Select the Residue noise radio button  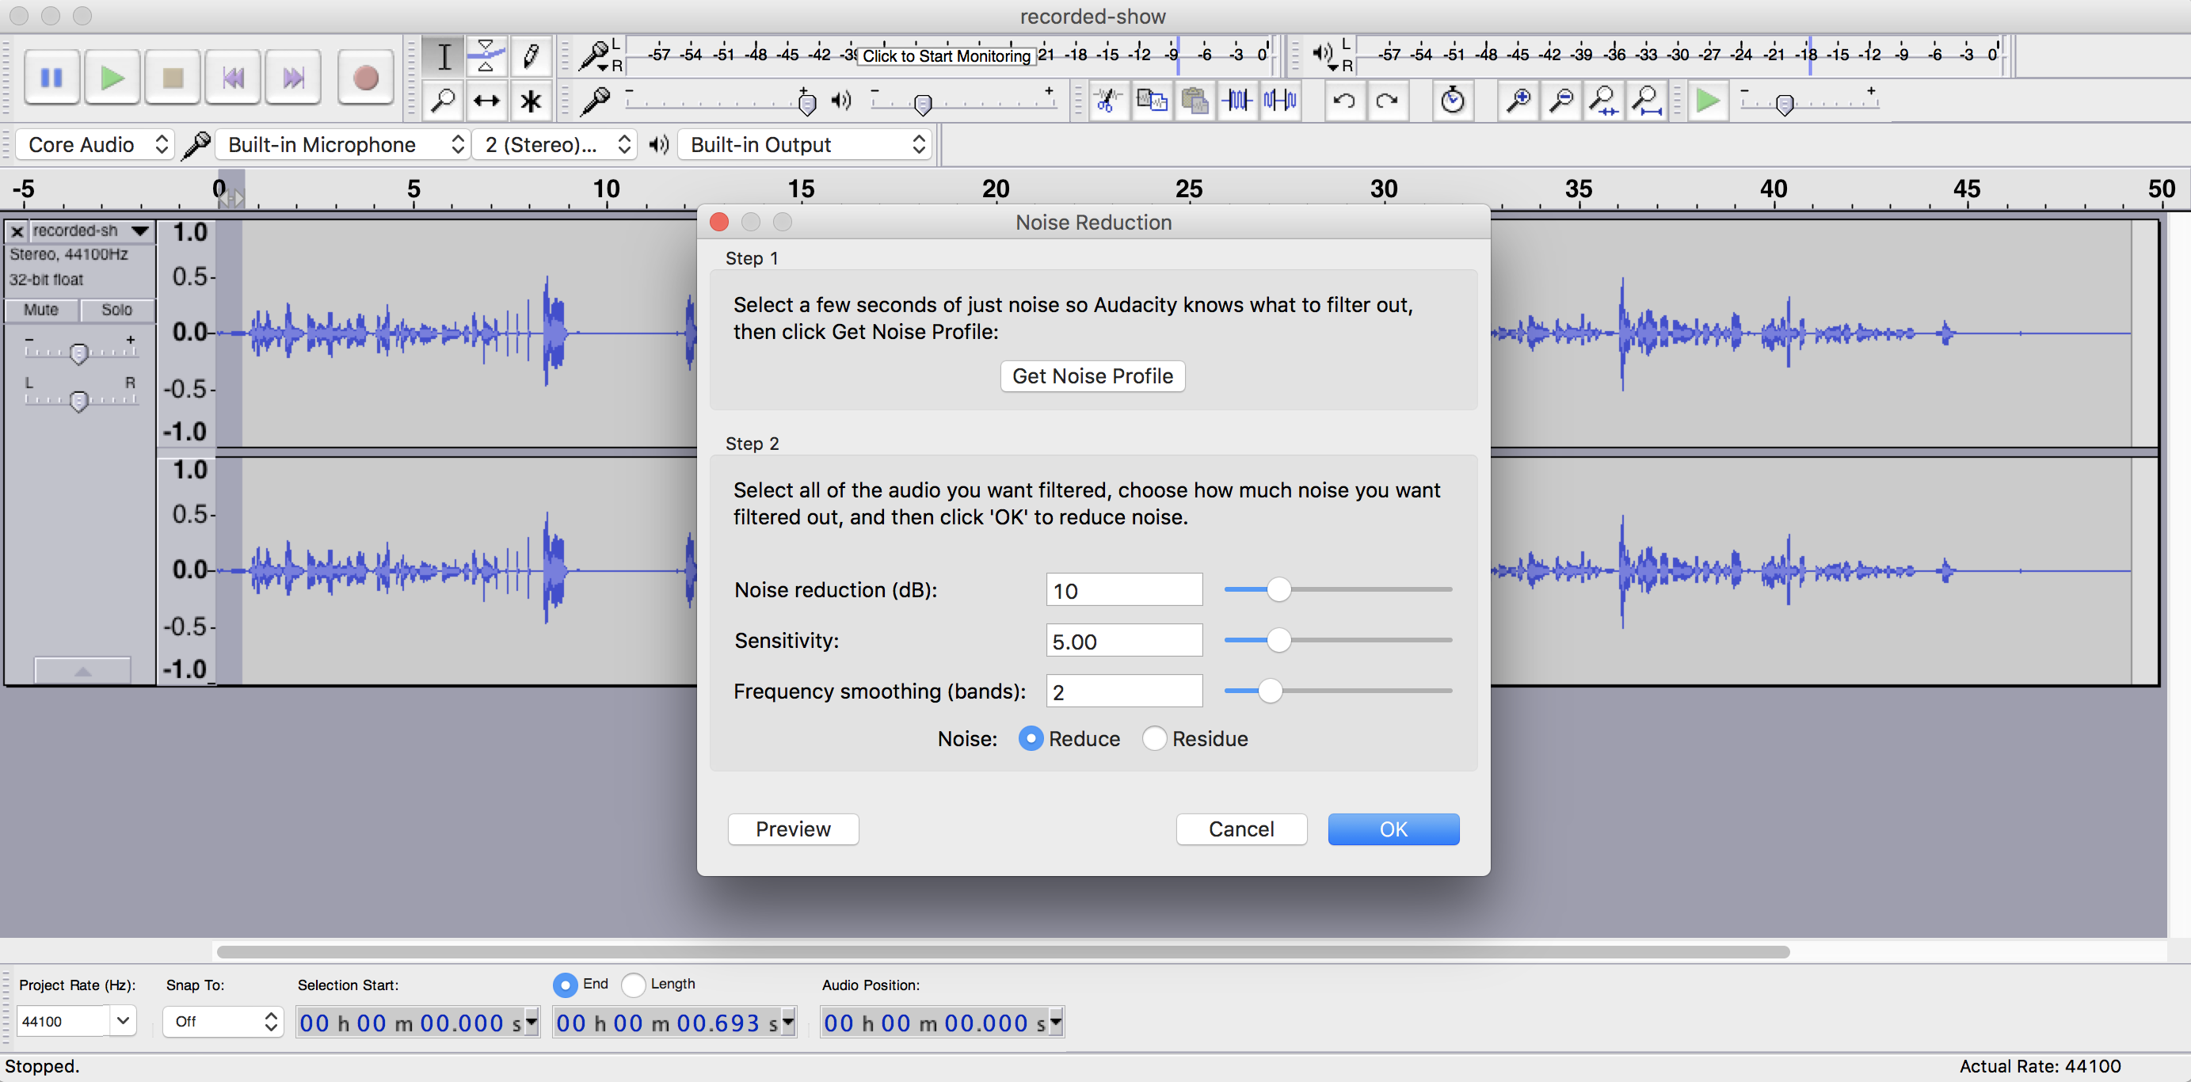click(x=1154, y=738)
